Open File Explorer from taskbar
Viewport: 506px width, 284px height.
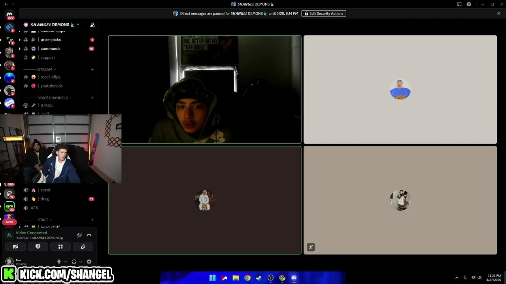point(236,278)
